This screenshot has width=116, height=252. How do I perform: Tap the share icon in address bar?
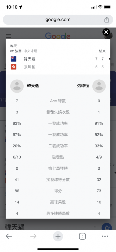click(107, 20)
